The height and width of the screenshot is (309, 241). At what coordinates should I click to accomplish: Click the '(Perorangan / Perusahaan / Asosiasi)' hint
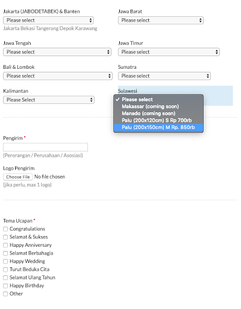point(43,155)
